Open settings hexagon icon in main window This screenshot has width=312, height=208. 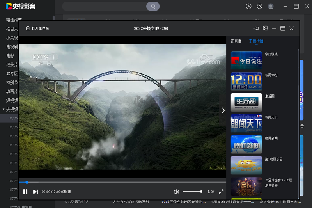click(x=259, y=6)
